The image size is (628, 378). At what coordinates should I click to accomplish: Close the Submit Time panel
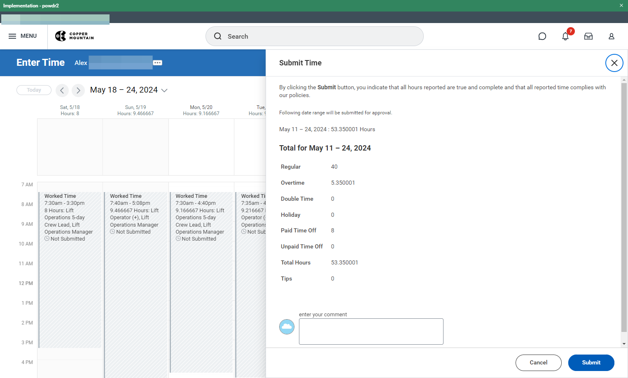click(614, 63)
